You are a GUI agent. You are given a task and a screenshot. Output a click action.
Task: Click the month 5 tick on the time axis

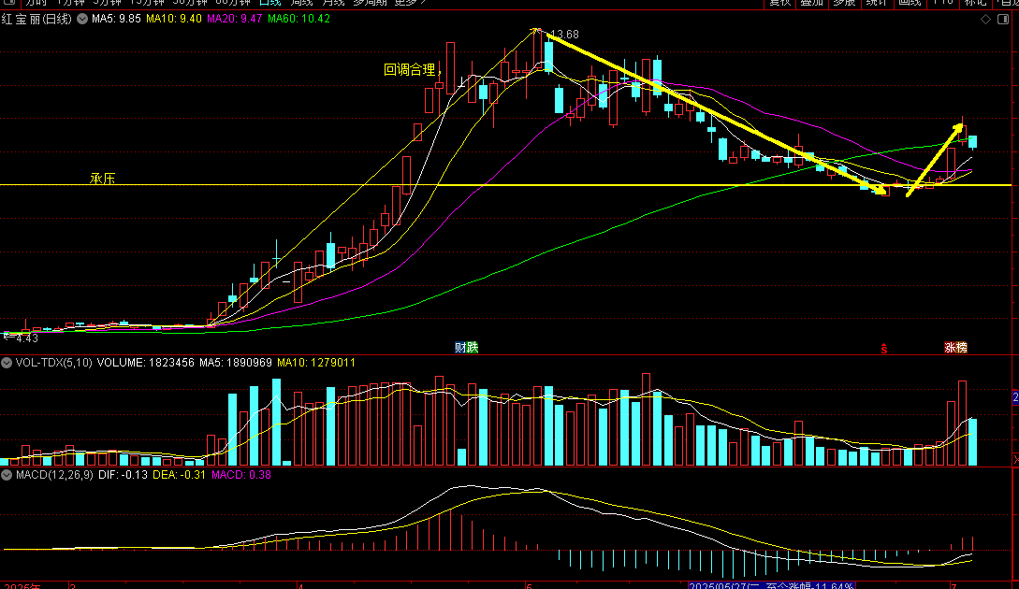click(x=529, y=586)
